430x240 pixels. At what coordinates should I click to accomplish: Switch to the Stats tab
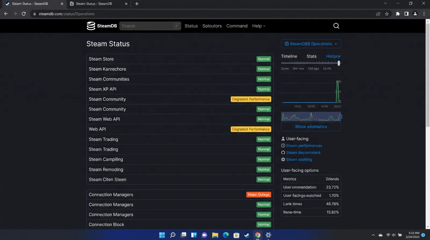(311, 56)
